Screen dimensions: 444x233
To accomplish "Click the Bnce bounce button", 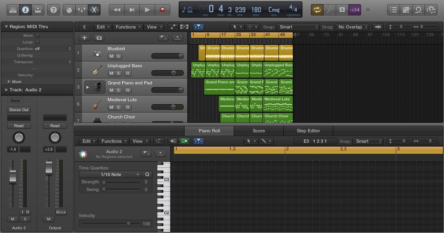I will [61, 212].
